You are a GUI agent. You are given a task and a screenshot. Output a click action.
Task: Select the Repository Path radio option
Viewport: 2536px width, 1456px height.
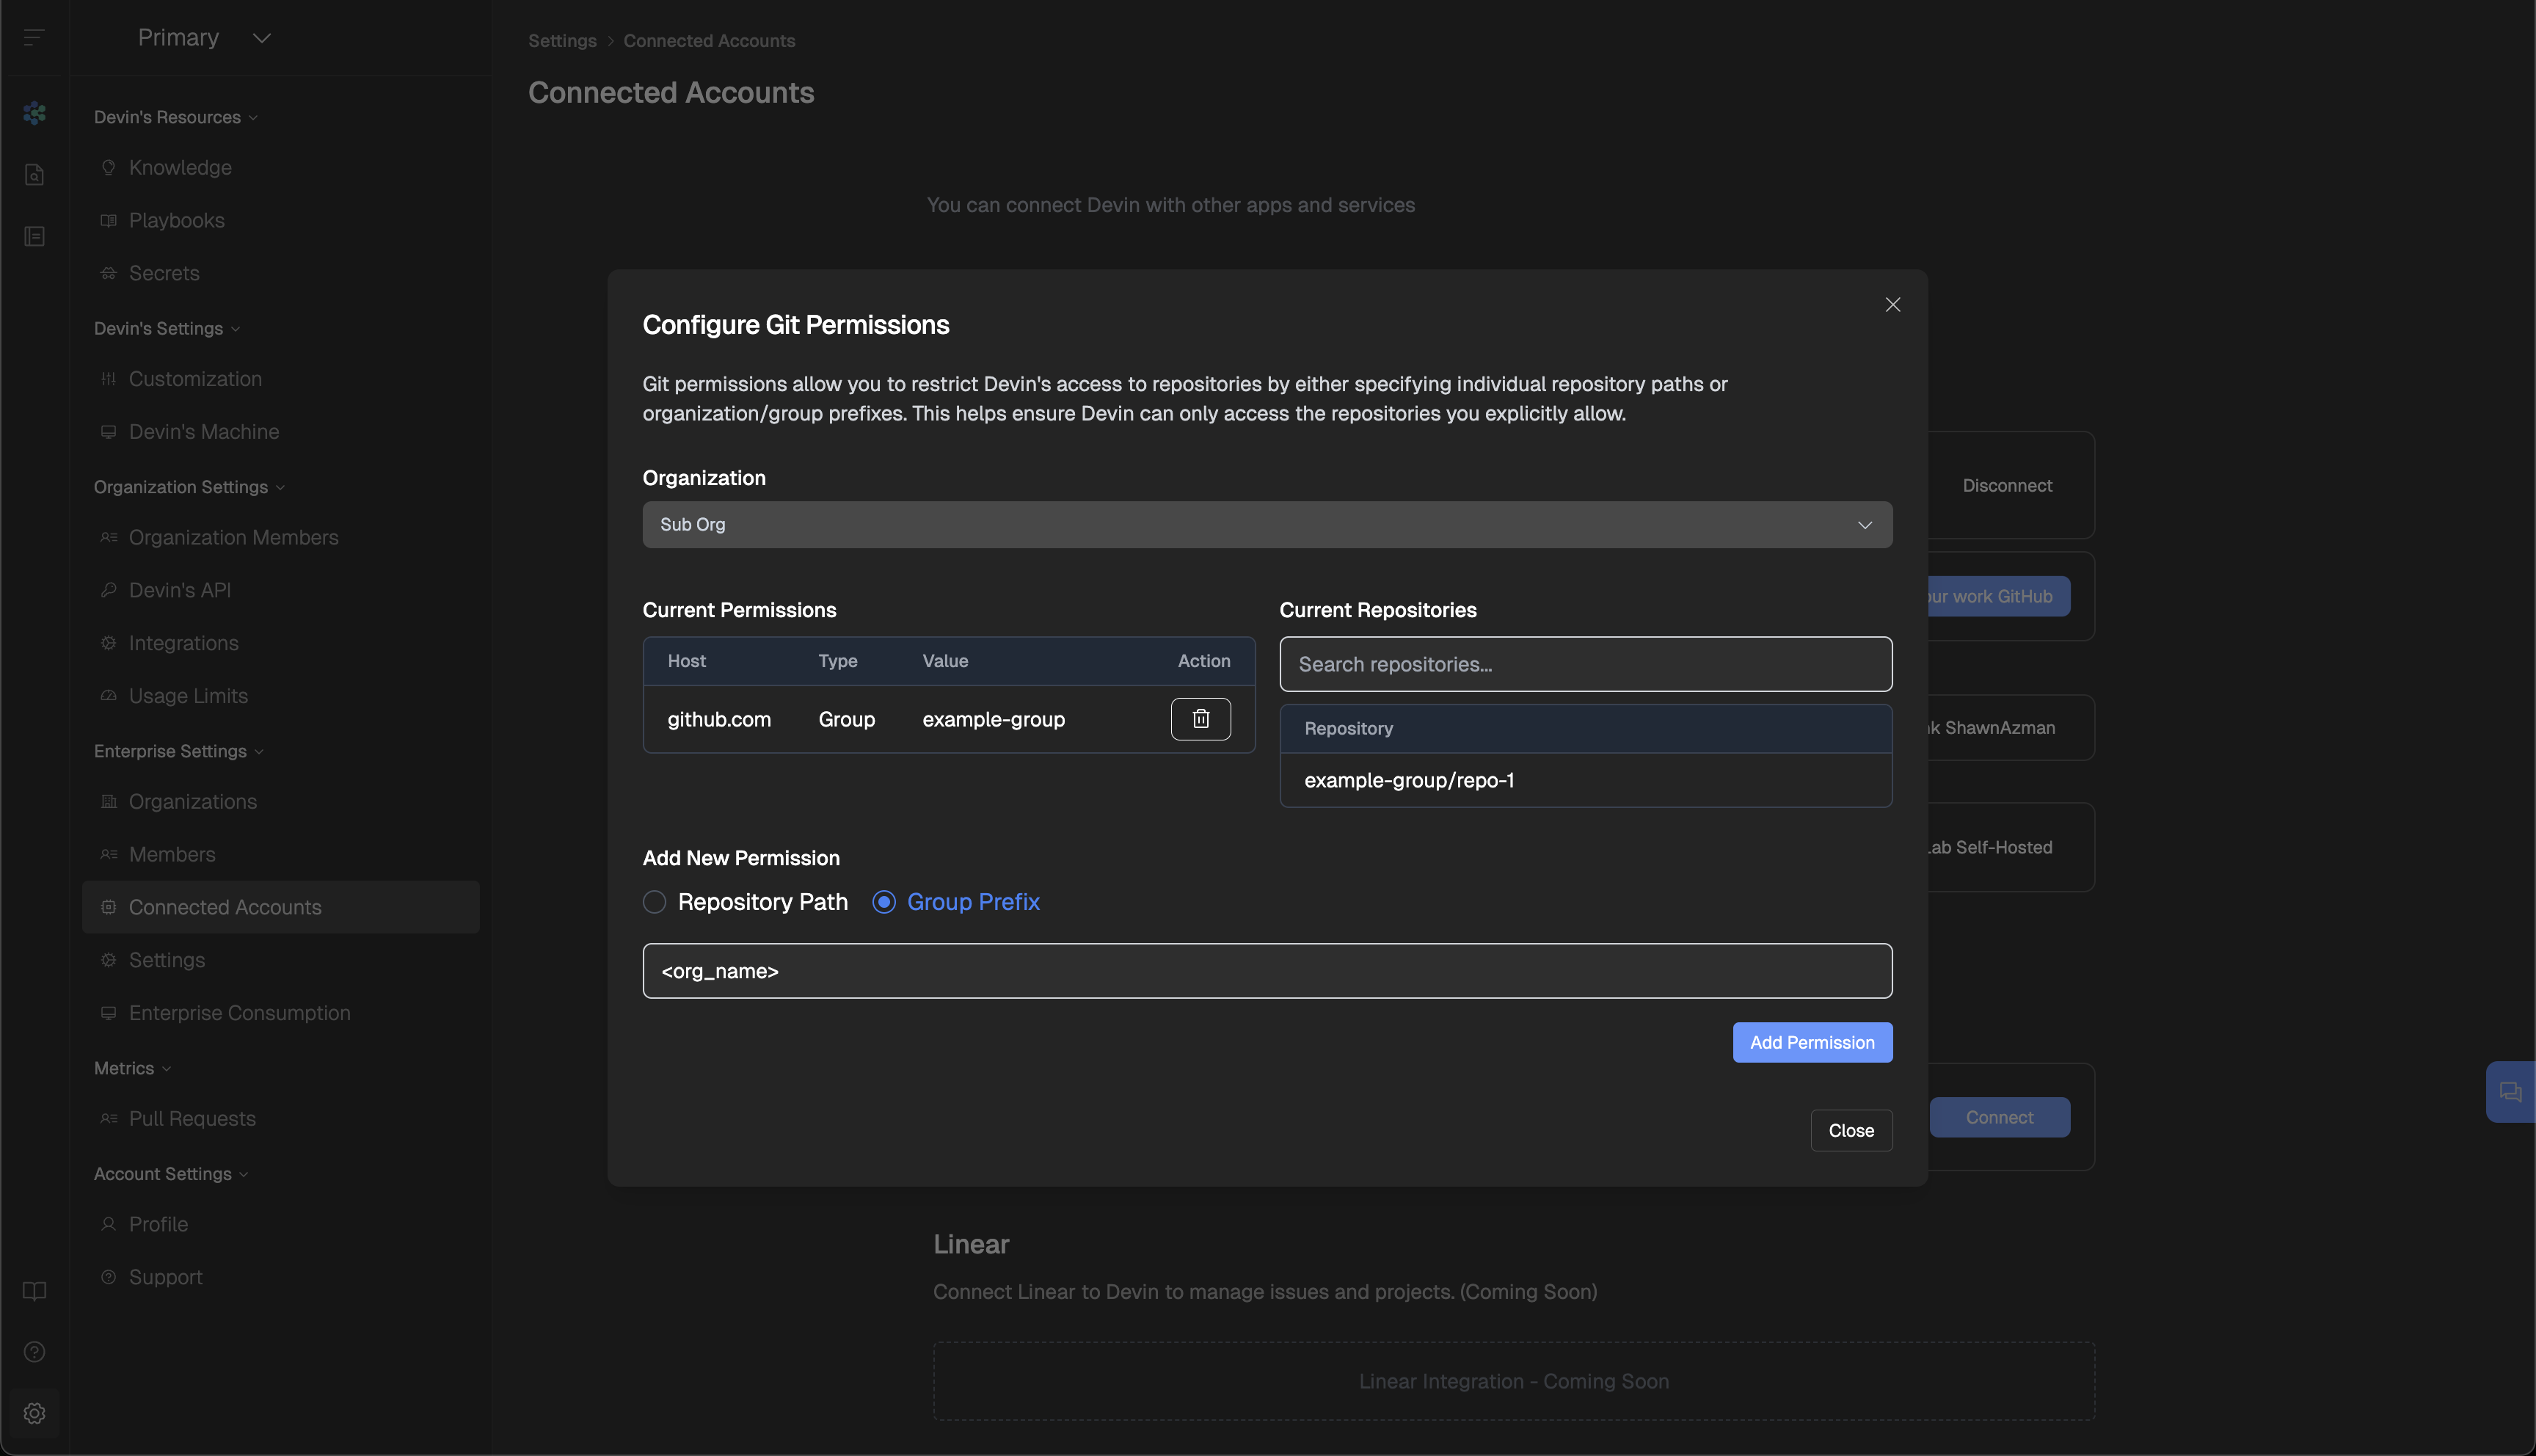655,902
